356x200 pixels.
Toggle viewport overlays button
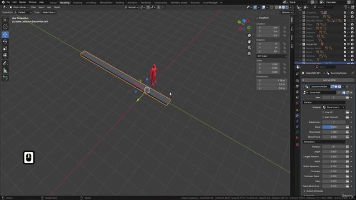point(264,7)
